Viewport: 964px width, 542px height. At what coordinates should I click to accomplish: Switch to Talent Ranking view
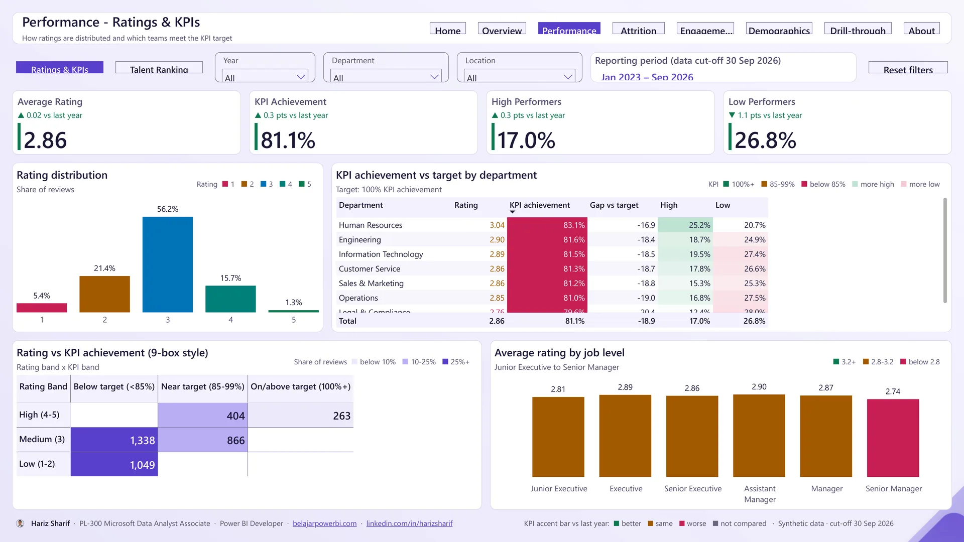tap(159, 68)
